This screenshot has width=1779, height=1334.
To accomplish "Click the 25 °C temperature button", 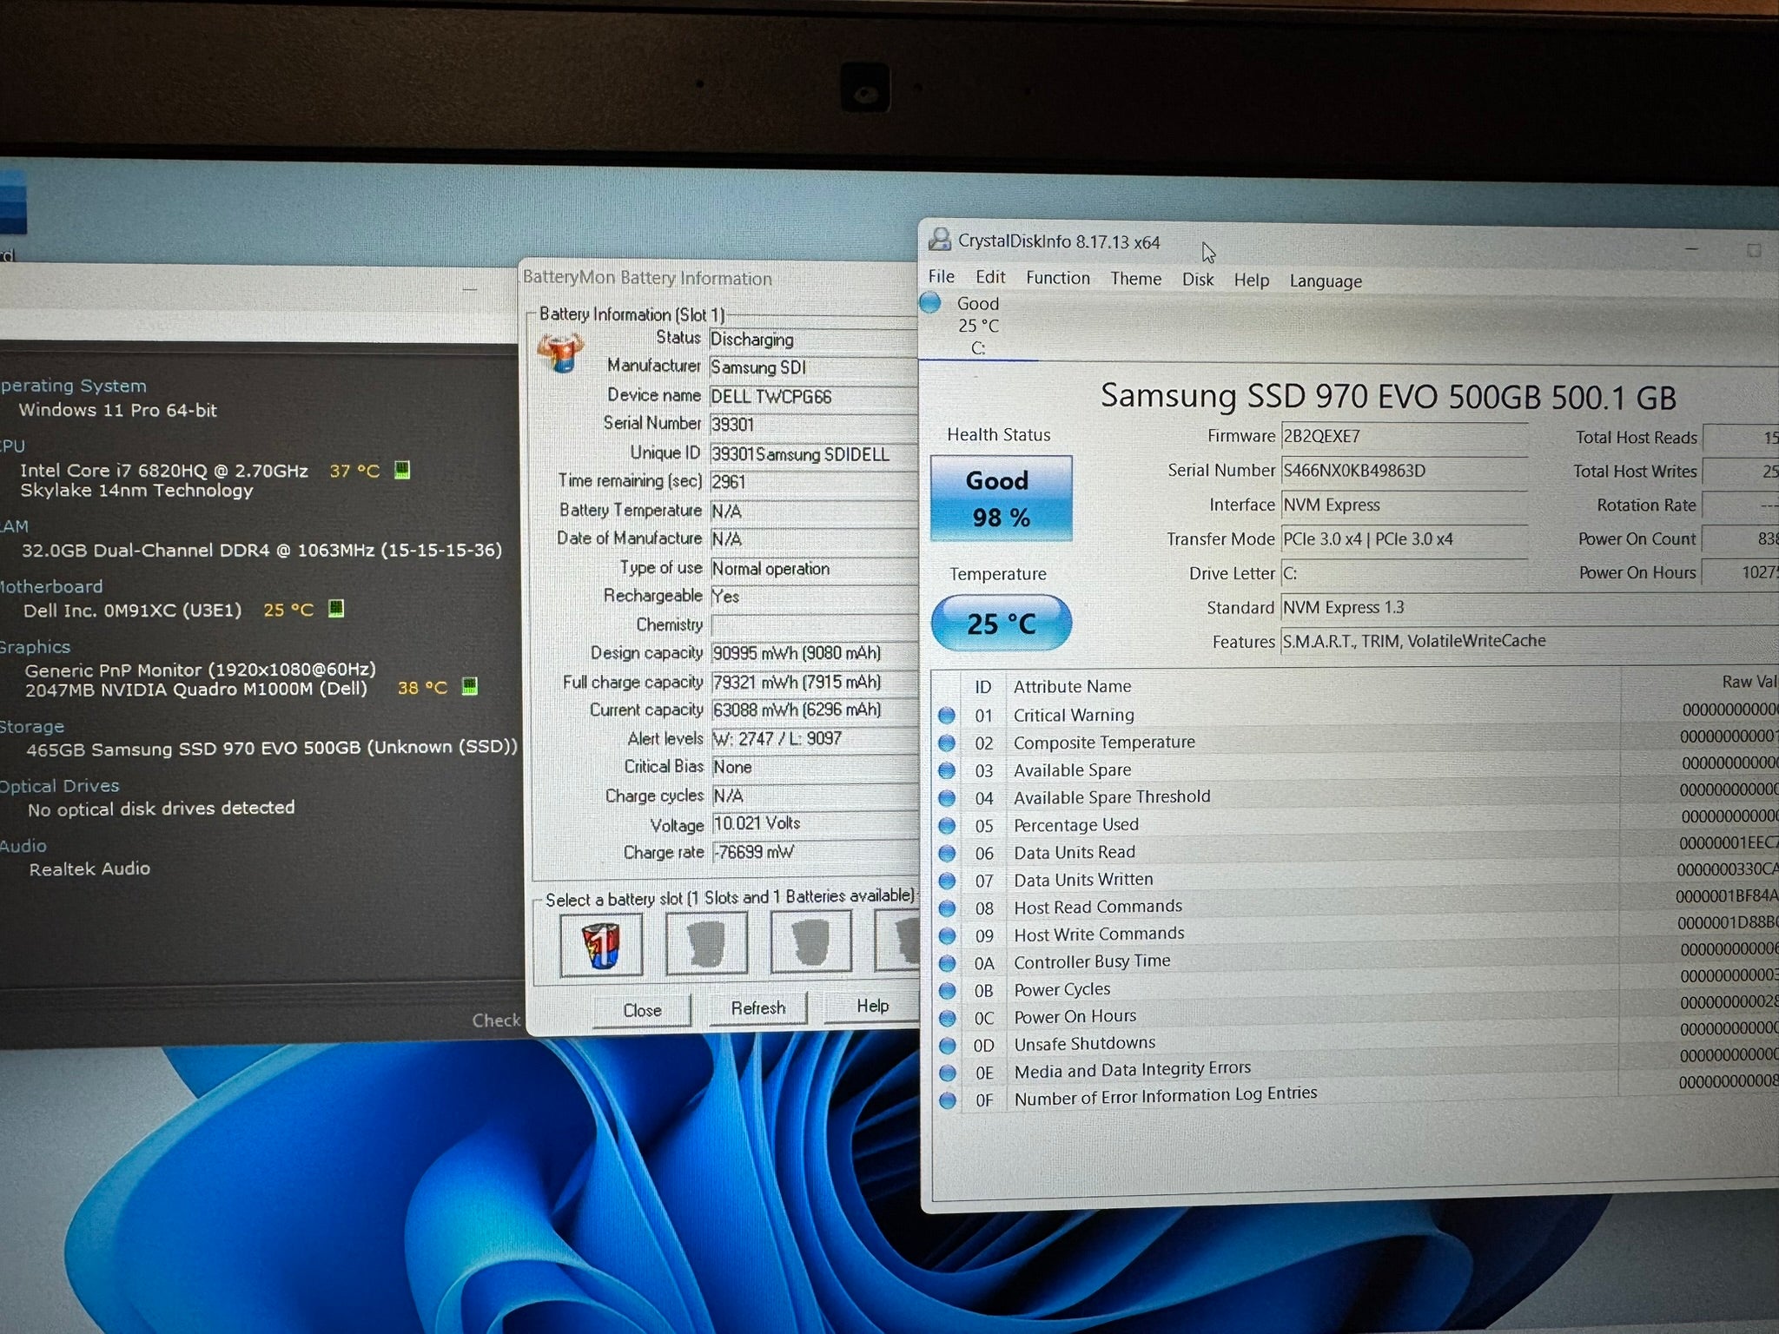I will pos(1001,623).
